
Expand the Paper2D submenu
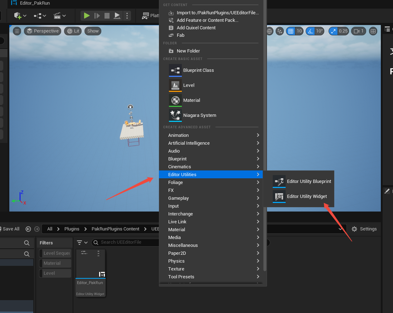point(211,253)
